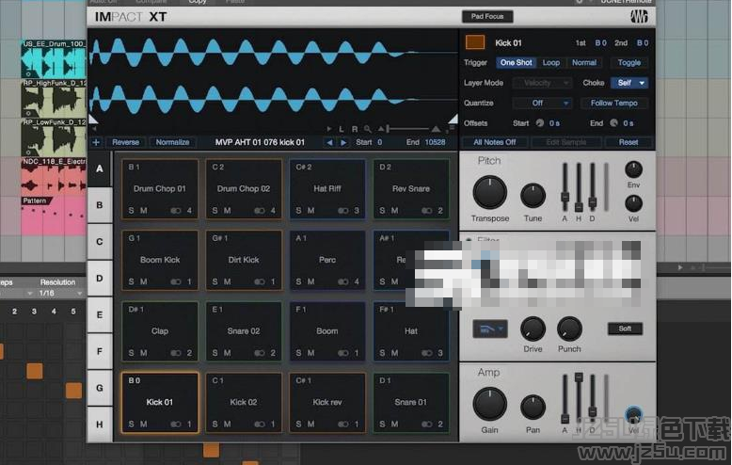Toggle output link icon on Kick 02 pad

(x=260, y=424)
